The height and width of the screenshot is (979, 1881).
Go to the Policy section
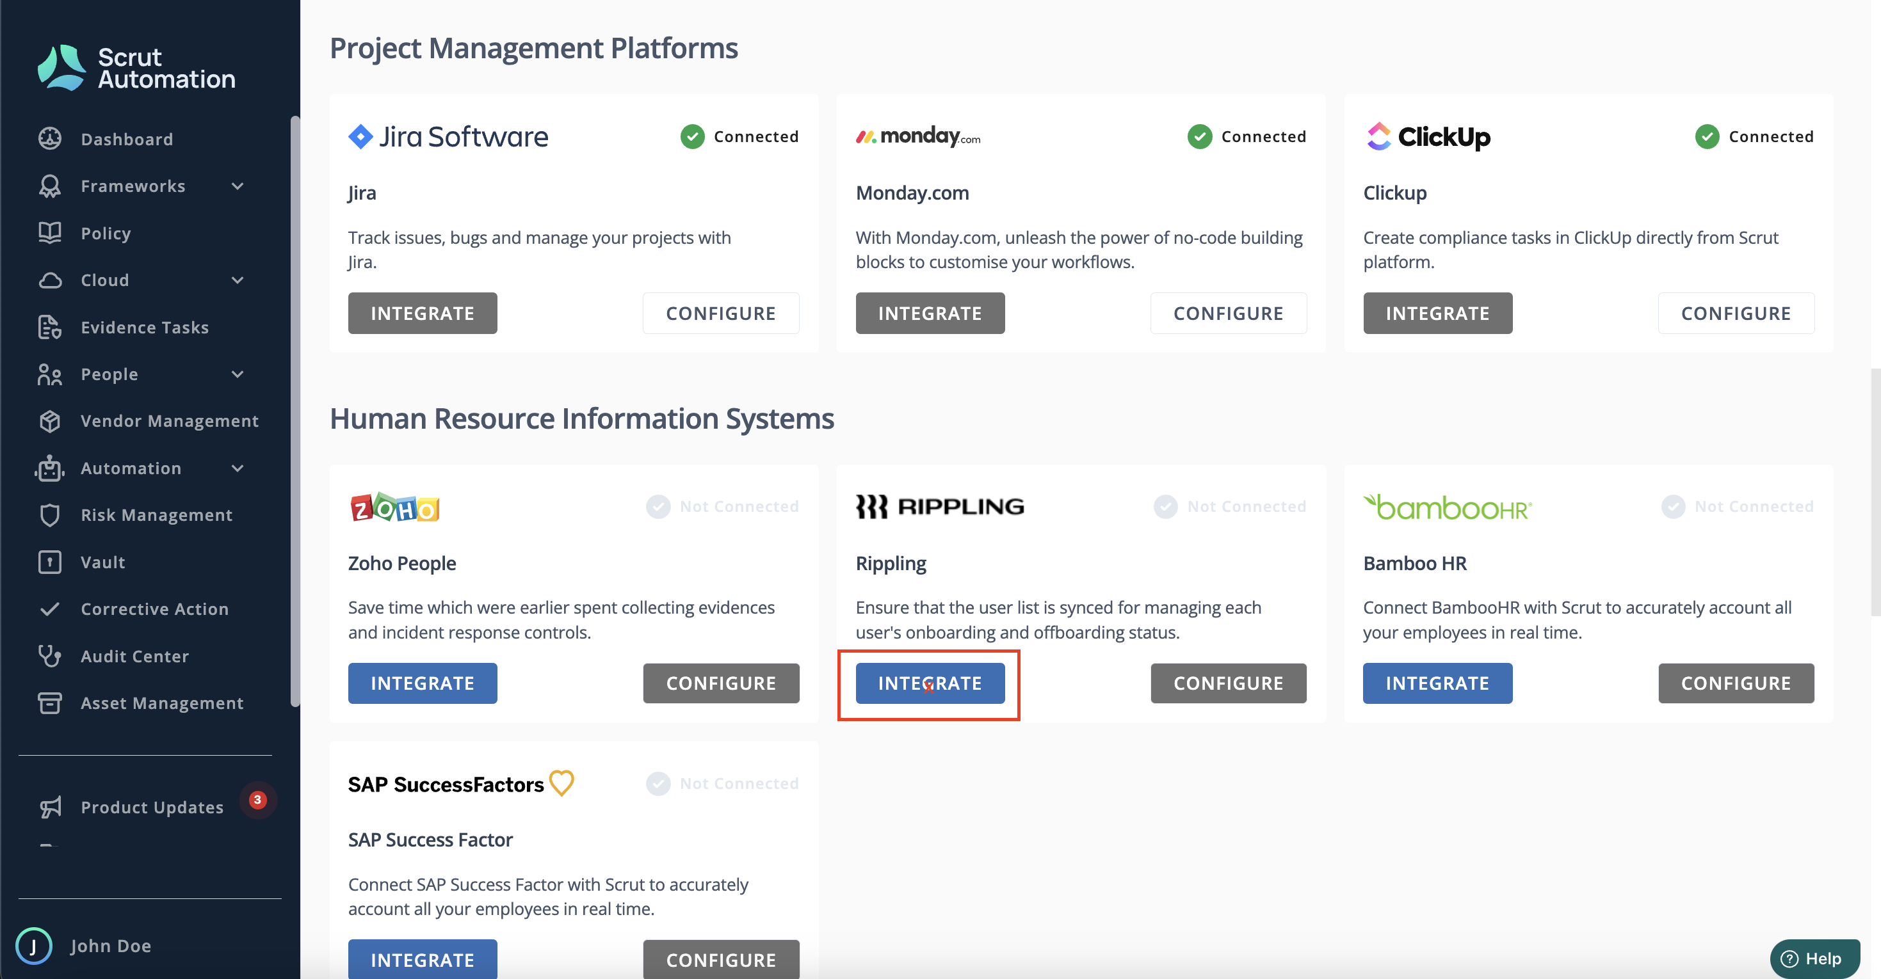point(106,234)
